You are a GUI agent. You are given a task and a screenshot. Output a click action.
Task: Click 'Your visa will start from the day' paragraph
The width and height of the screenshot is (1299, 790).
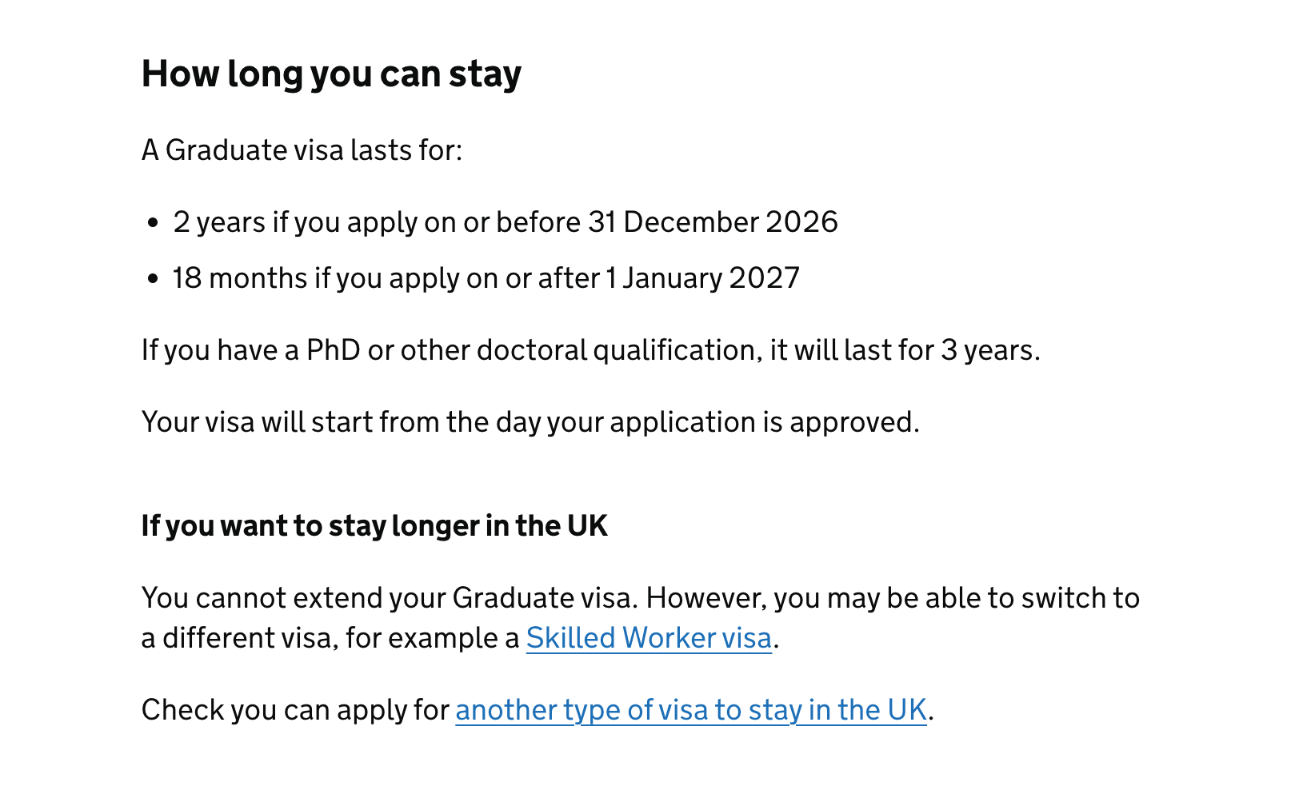pos(530,422)
